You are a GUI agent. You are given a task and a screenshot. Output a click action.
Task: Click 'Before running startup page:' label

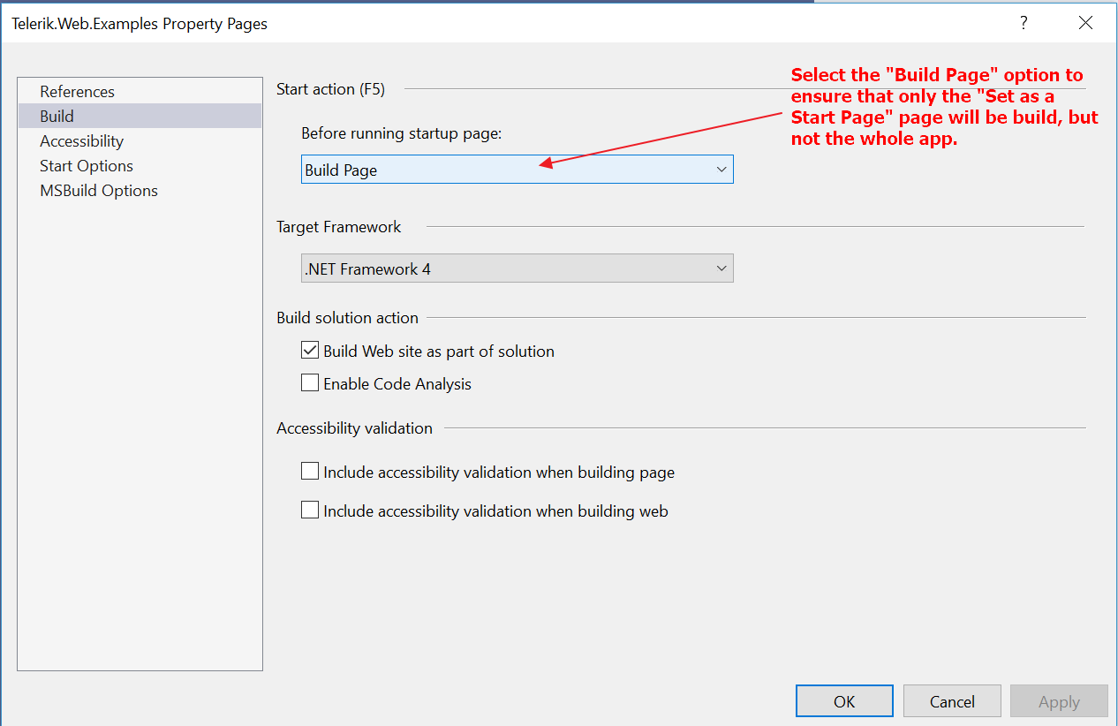pos(402,133)
